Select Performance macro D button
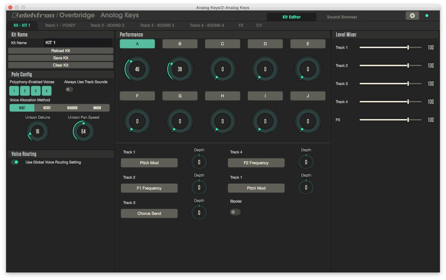 coord(265,44)
